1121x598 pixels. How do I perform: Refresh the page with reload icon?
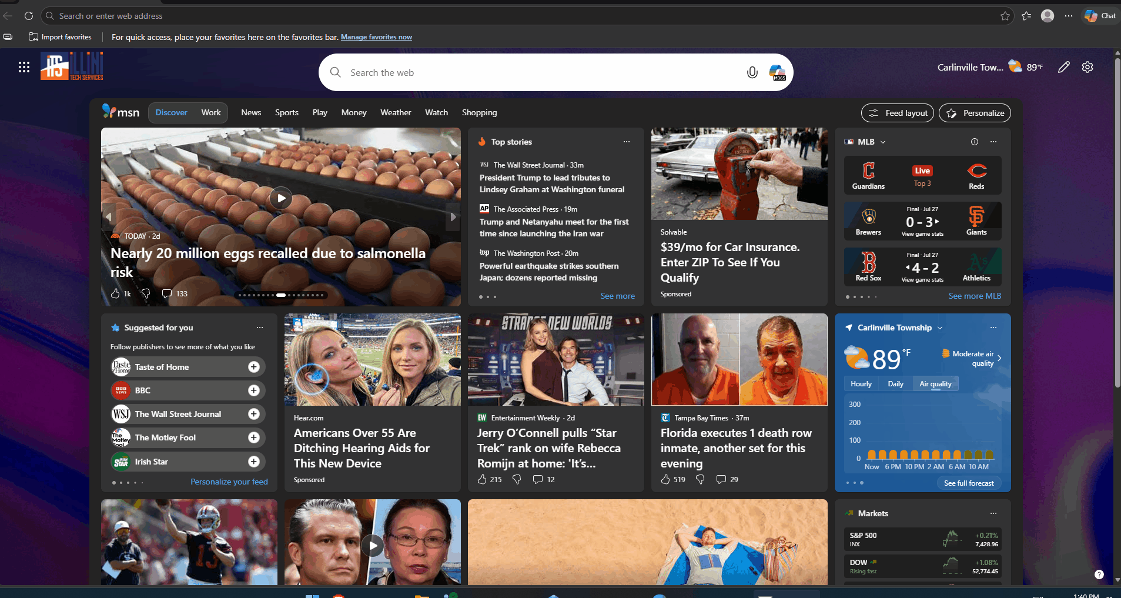pyautogui.click(x=28, y=16)
